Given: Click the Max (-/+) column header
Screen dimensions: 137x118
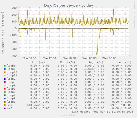Looking at the screenshot, I should (x=124, y=62).
